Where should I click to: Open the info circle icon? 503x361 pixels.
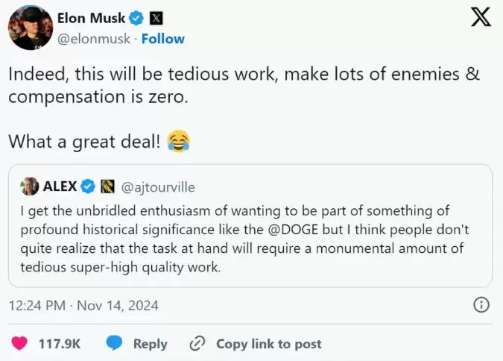[x=481, y=305]
